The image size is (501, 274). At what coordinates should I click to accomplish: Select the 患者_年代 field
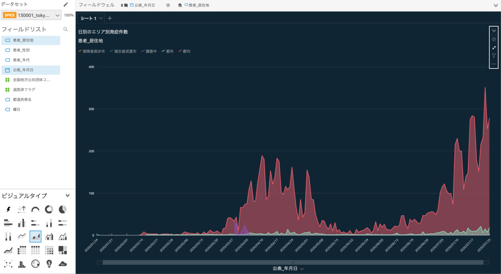(31, 60)
